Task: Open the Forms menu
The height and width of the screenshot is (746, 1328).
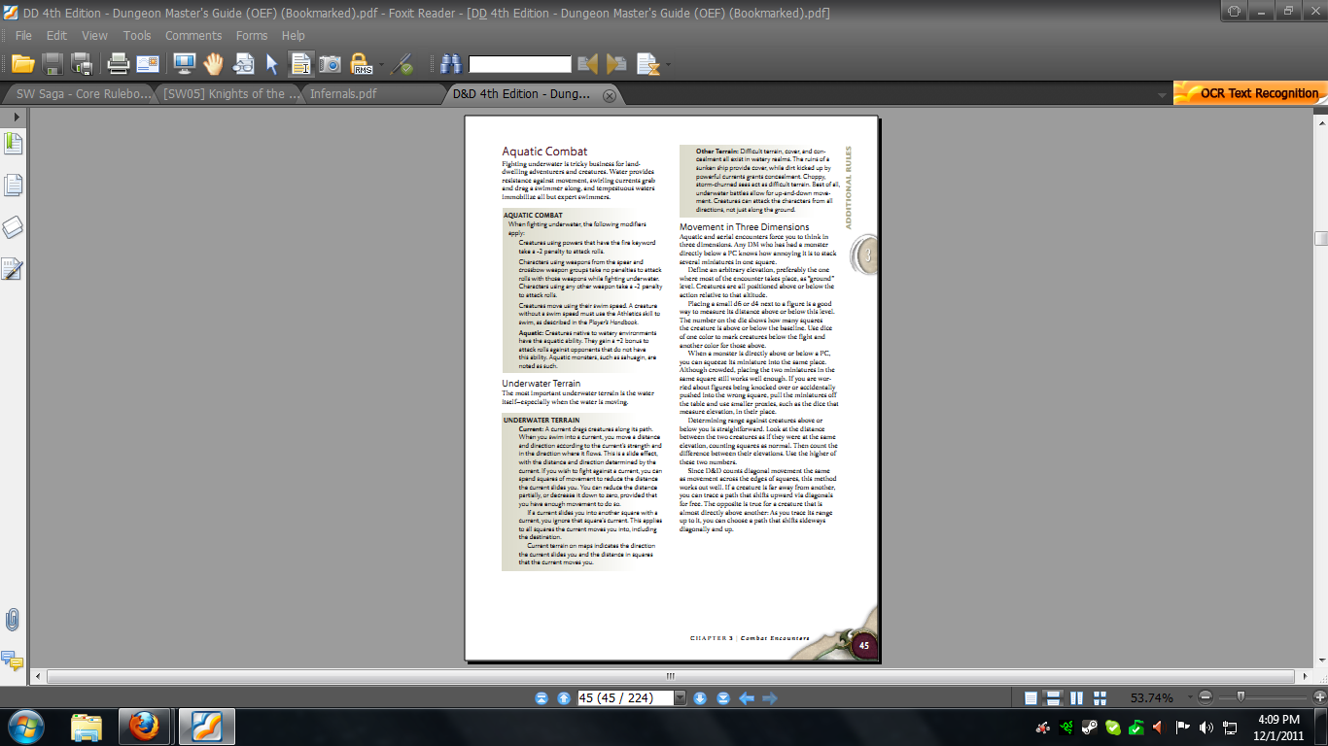Action: tap(252, 35)
